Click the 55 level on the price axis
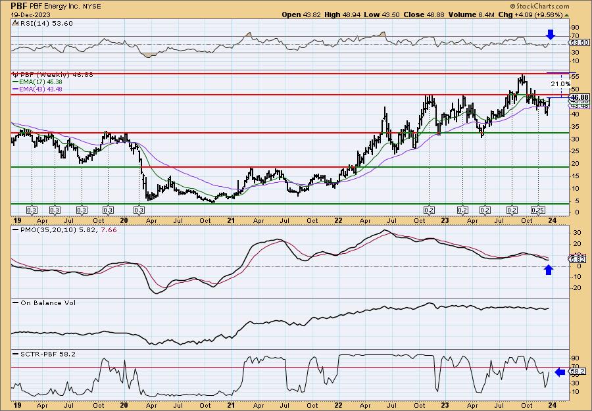The width and height of the screenshot is (592, 411). [x=575, y=77]
